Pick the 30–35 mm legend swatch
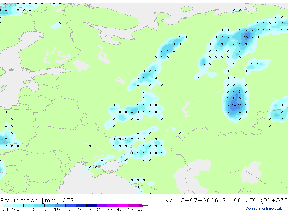The height and width of the screenshot is (211, 288). click(102, 205)
